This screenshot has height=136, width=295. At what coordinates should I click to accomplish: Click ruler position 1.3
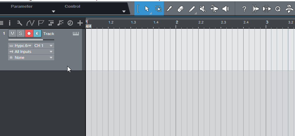[133, 22]
